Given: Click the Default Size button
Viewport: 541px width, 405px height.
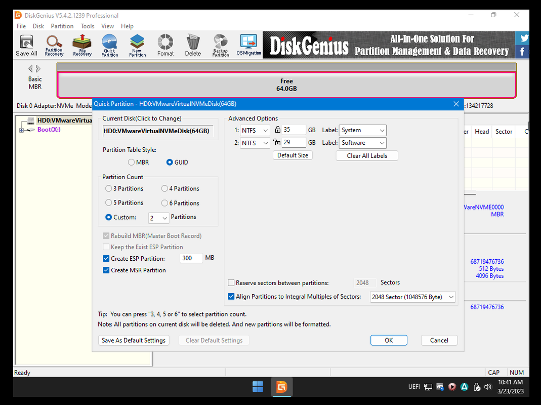Looking at the screenshot, I should (293, 155).
